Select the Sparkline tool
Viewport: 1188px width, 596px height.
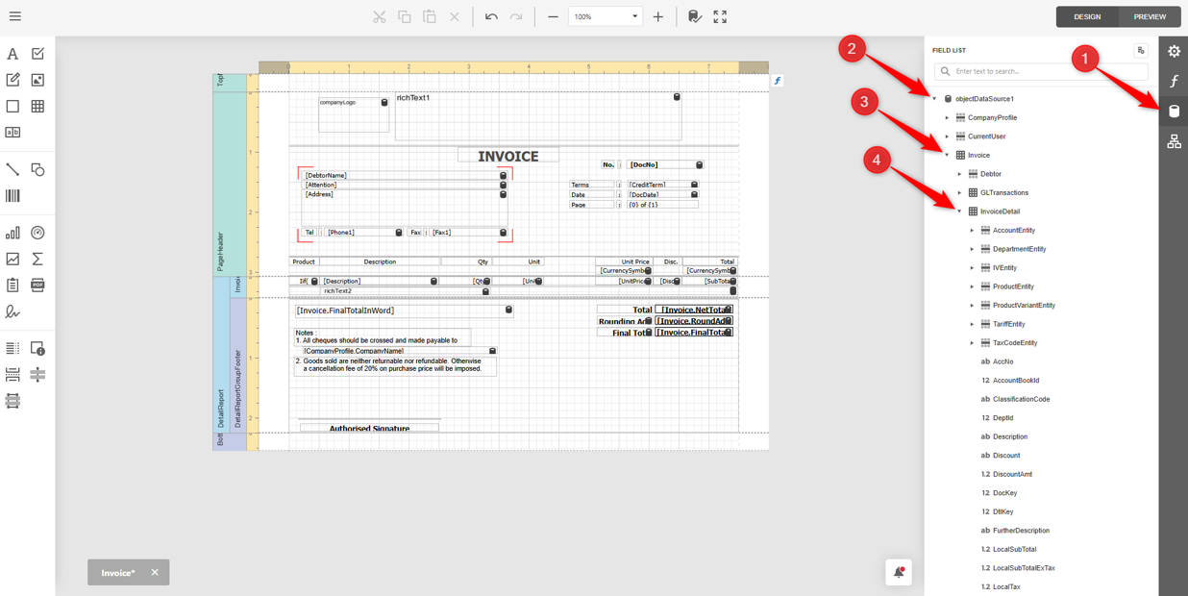pyautogui.click(x=12, y=259)
